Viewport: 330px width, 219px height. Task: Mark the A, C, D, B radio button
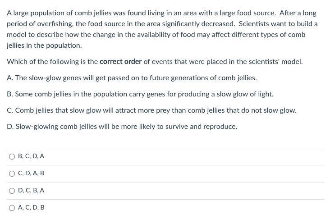point(12,208)
